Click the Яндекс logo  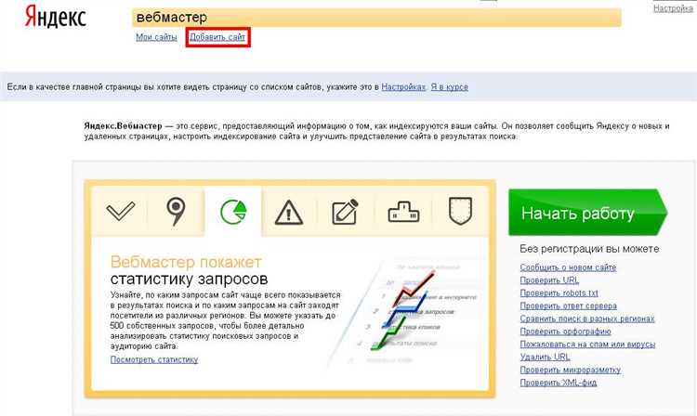55,17
